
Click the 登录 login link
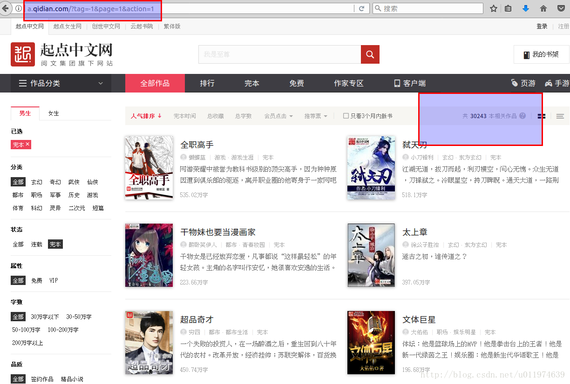point(542,26)
